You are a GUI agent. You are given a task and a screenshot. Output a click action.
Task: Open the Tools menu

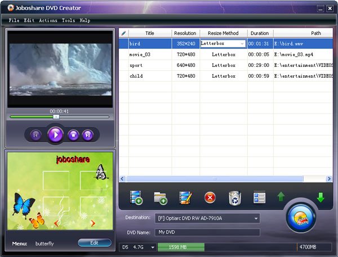(68, 20)
